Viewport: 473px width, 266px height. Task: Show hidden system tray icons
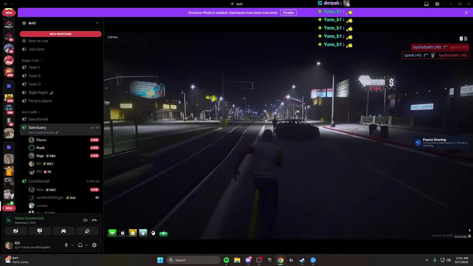pos(427,260)
